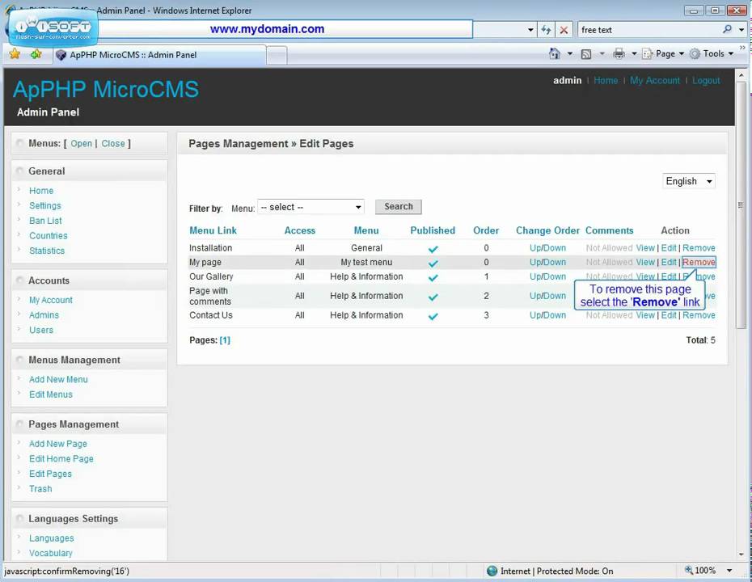The image size is (752, 582).
Task: Sort by Published column header
Action: click(x=433, y=230)
